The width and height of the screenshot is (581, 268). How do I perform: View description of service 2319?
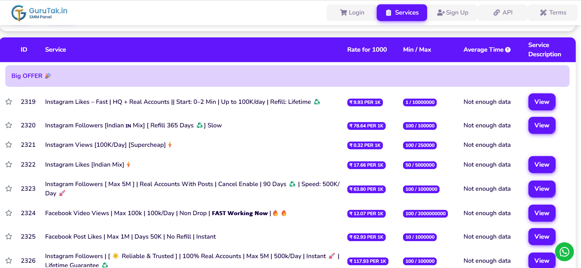point(542,102)
